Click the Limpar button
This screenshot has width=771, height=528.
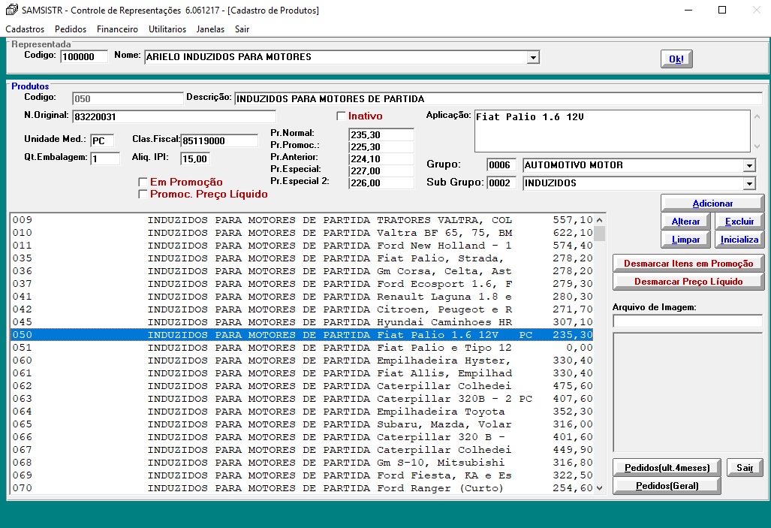pos(685,240)
